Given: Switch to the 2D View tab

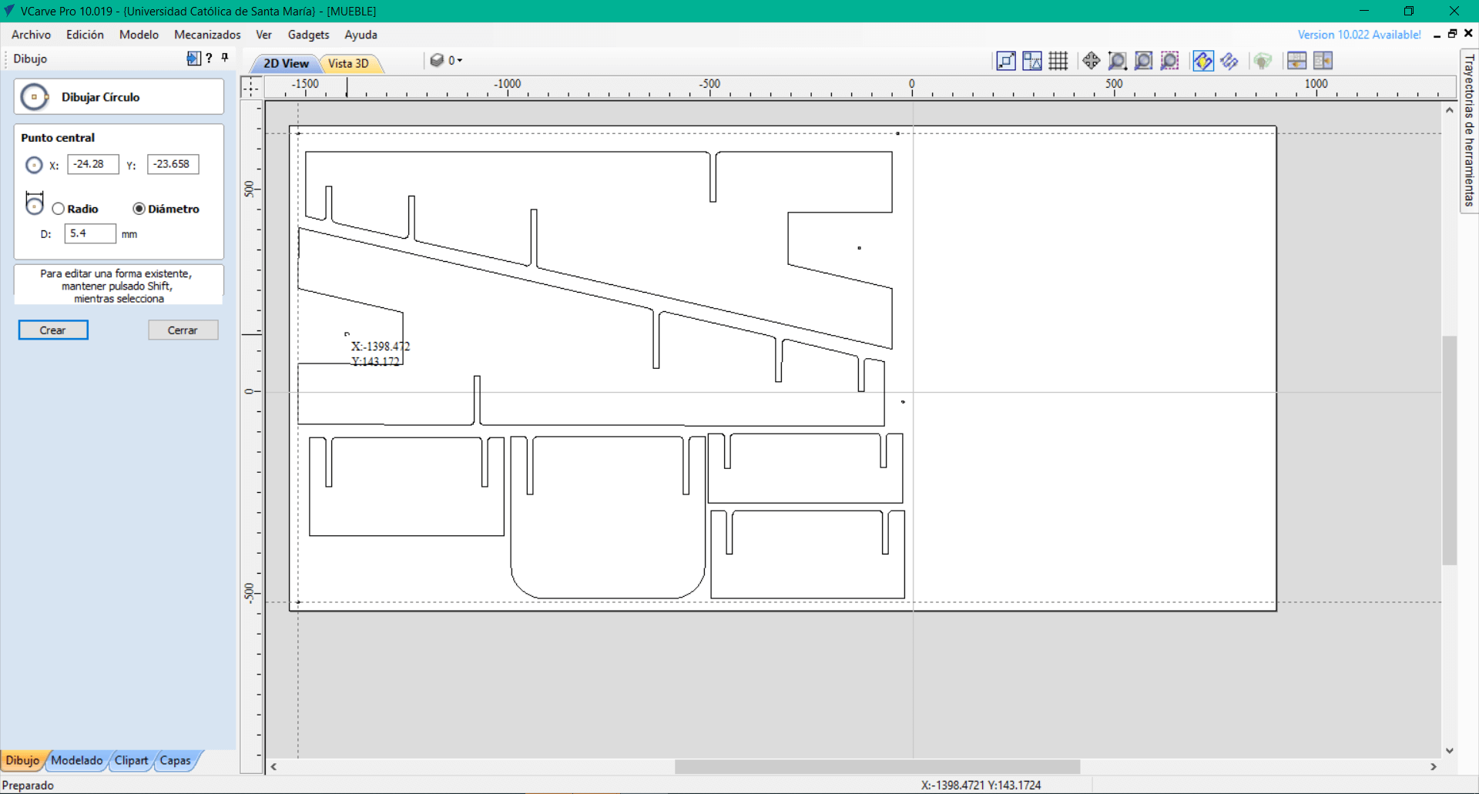Looking at the screenshot, I should tap(285, 63).
